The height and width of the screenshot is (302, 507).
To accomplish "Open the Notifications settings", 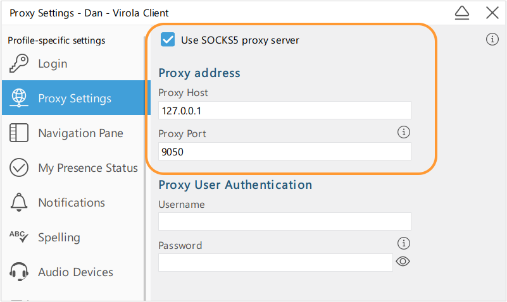I will coord(73,202).
